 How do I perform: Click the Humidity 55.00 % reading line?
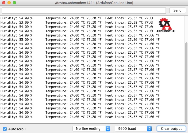17,40
